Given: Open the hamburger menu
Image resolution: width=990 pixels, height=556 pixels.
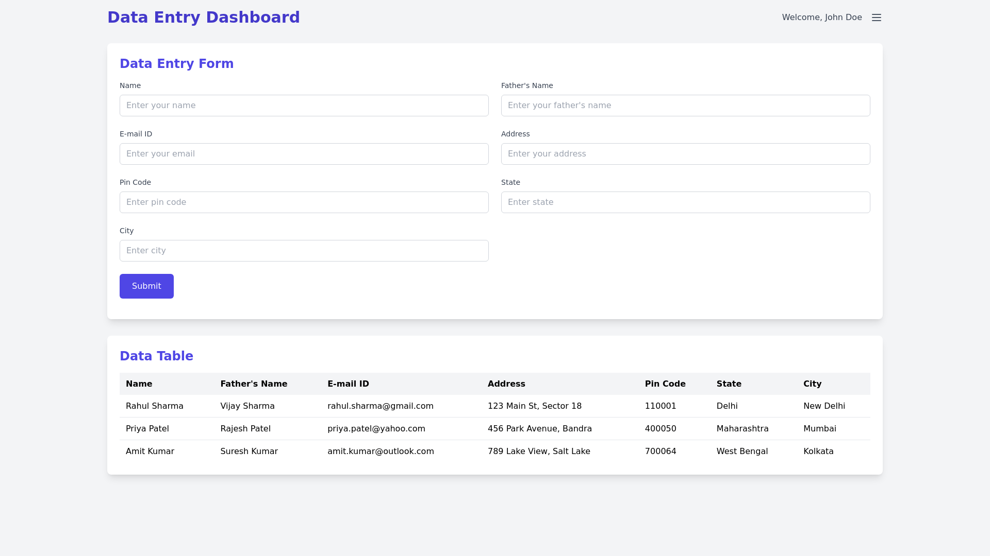Looking at the screenshot, I should 877,17.
